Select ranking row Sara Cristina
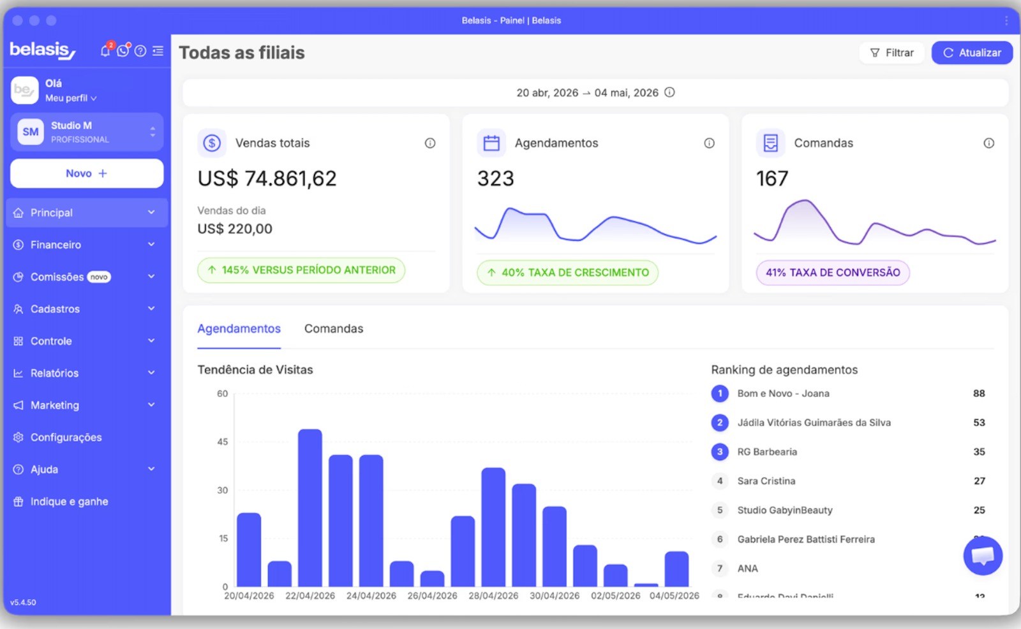Viewport: 1021px width, 629px height. coord(849,481)
